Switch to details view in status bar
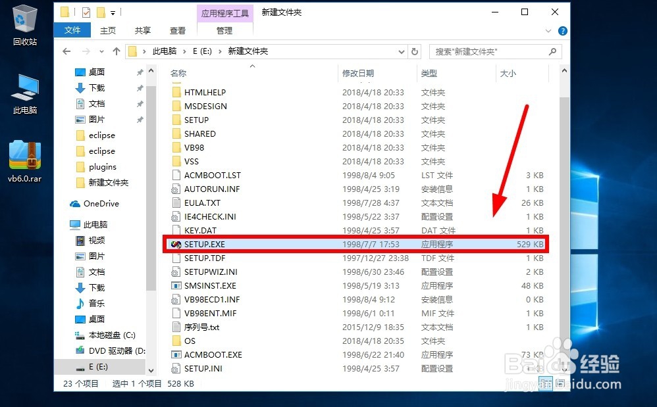The image size is (657, 407). coord(545,383)
